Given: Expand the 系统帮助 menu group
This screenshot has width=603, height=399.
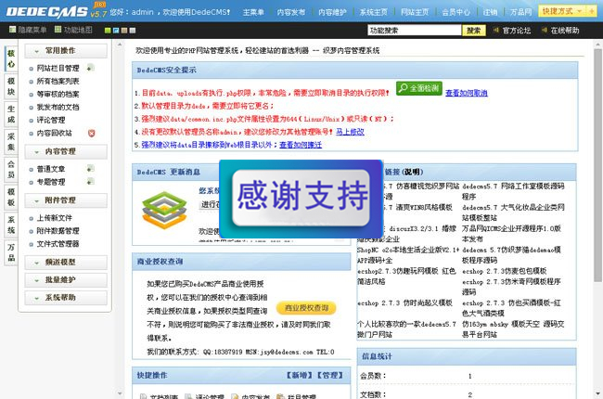Looking at the screenshot, I should tap(66, 298).
